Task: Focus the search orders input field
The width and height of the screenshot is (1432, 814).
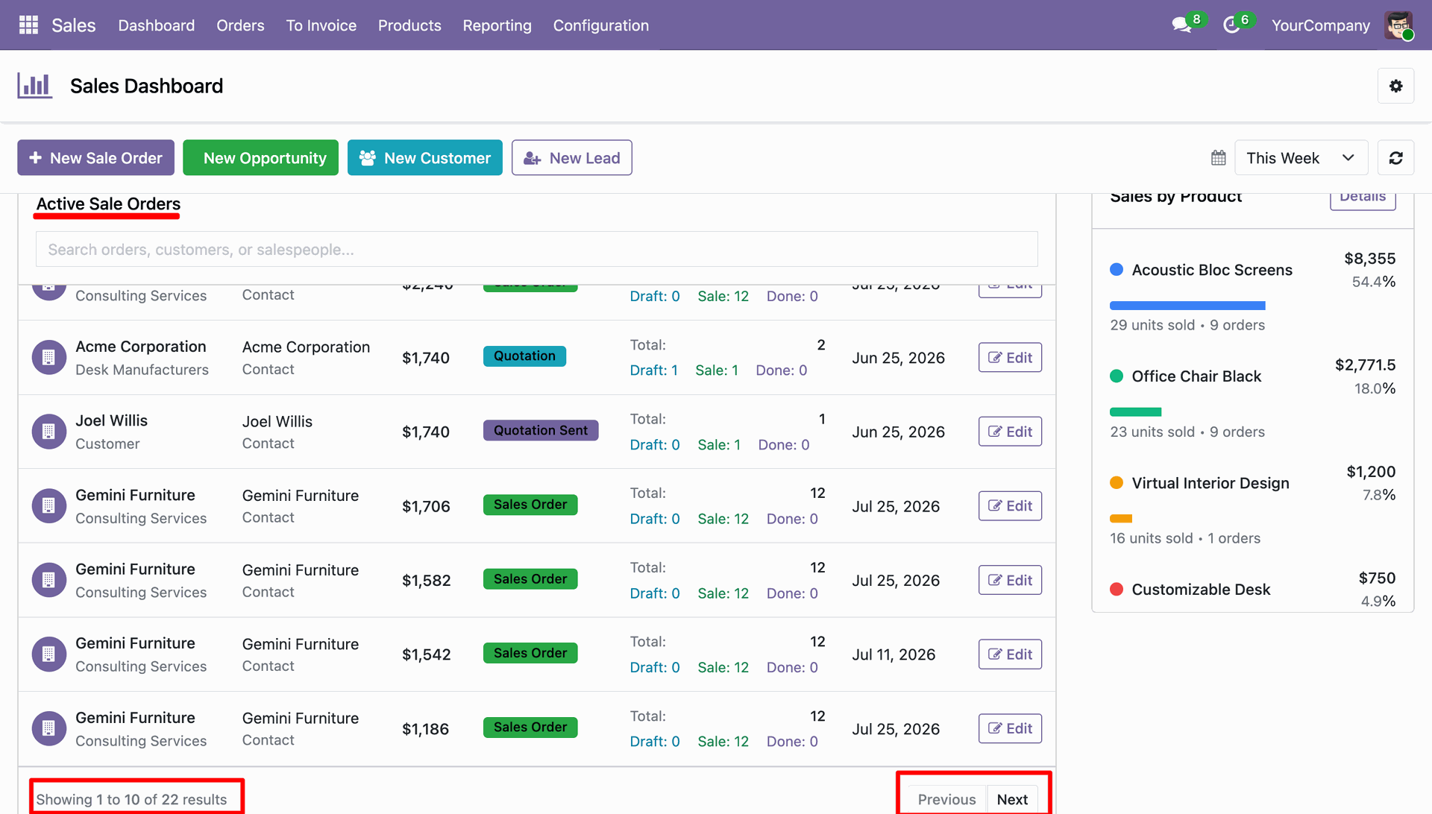Action: (x=536, y=249)
